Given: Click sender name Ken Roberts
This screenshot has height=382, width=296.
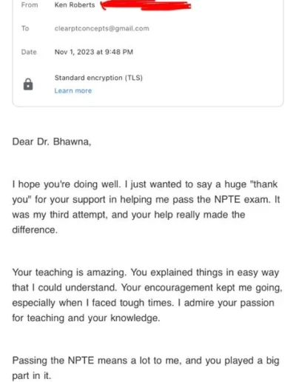Looking at the screenshot, I should click(75, 5).
